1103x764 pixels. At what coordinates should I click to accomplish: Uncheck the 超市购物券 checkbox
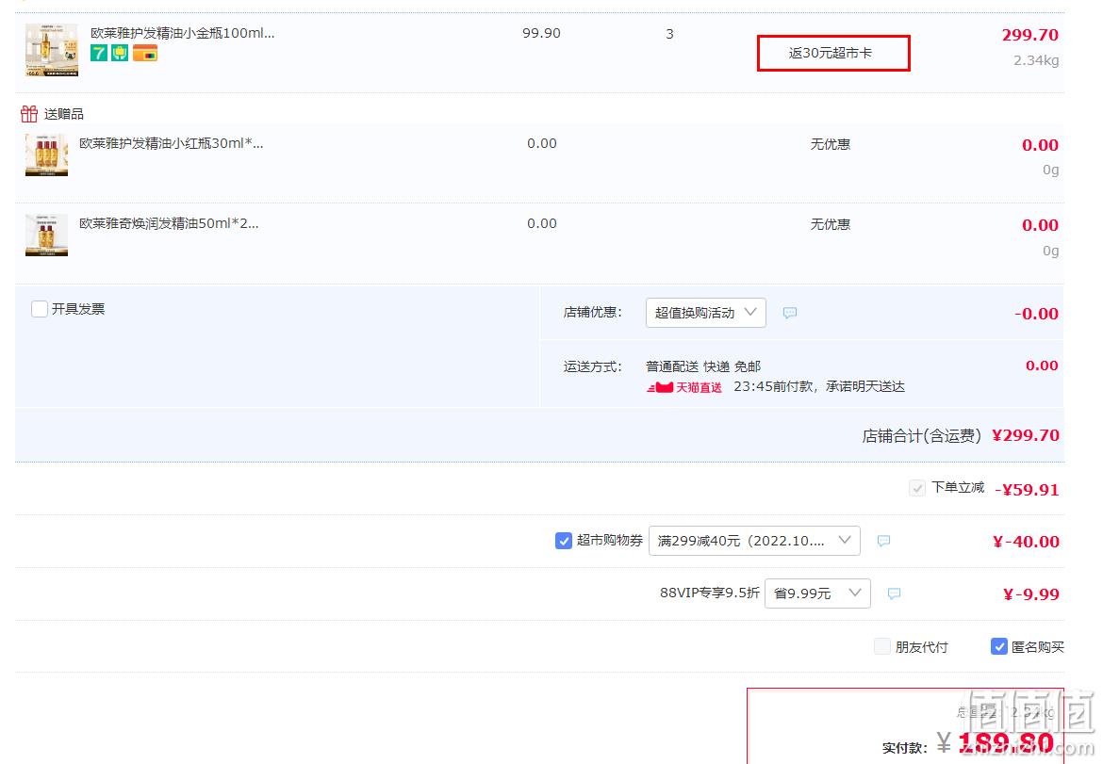564,541
